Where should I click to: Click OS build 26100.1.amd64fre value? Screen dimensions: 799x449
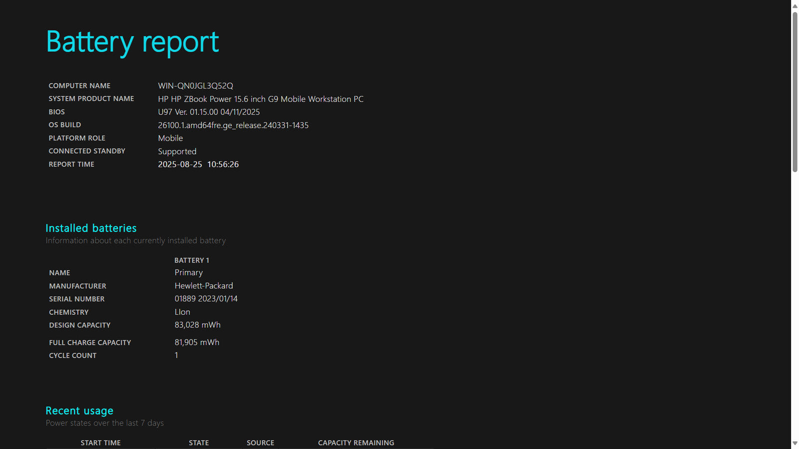[x=233, y=125]
